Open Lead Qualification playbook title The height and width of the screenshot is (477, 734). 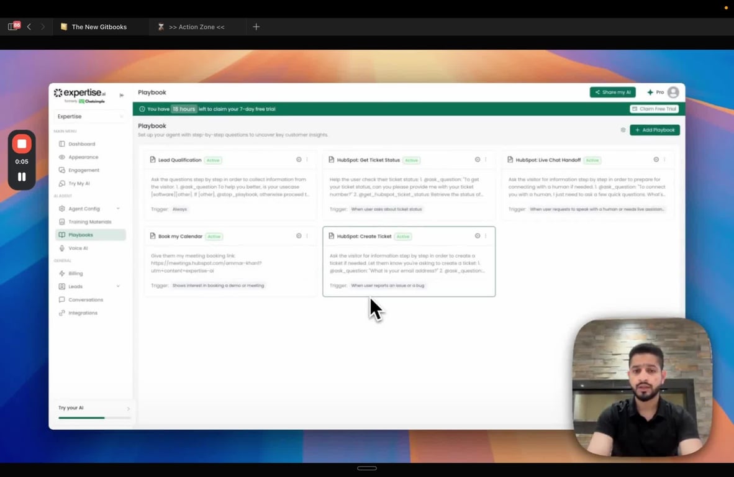tap(179, 160)
